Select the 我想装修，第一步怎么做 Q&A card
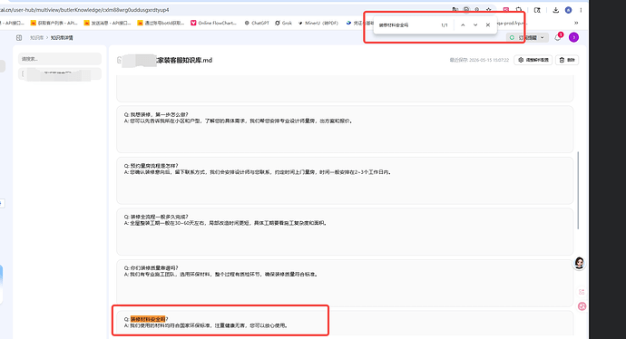The width and height of the screenshot is (626, 339). click(345, 130)
